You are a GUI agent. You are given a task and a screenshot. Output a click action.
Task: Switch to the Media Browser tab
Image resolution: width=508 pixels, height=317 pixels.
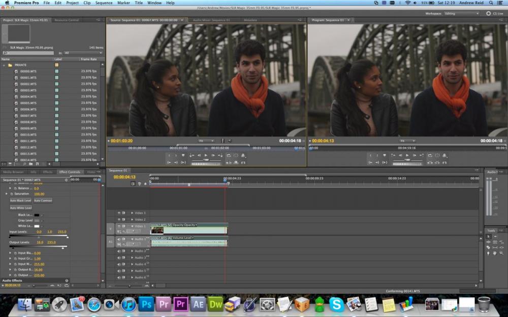(14, 172)
